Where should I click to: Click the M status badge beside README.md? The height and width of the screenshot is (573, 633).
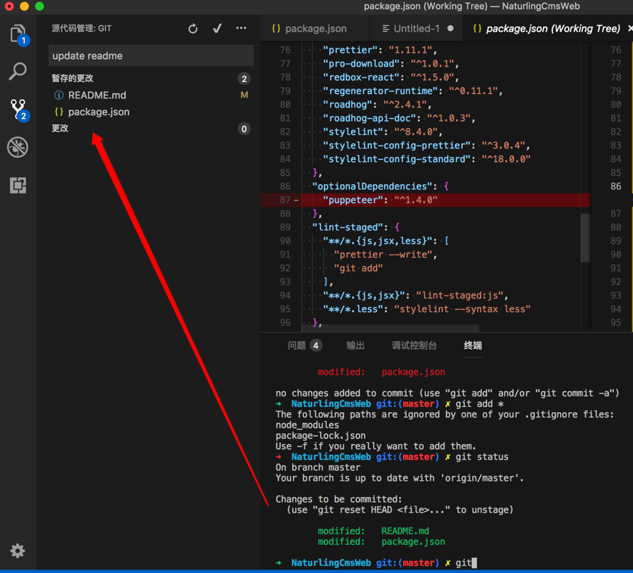(245, 95)
